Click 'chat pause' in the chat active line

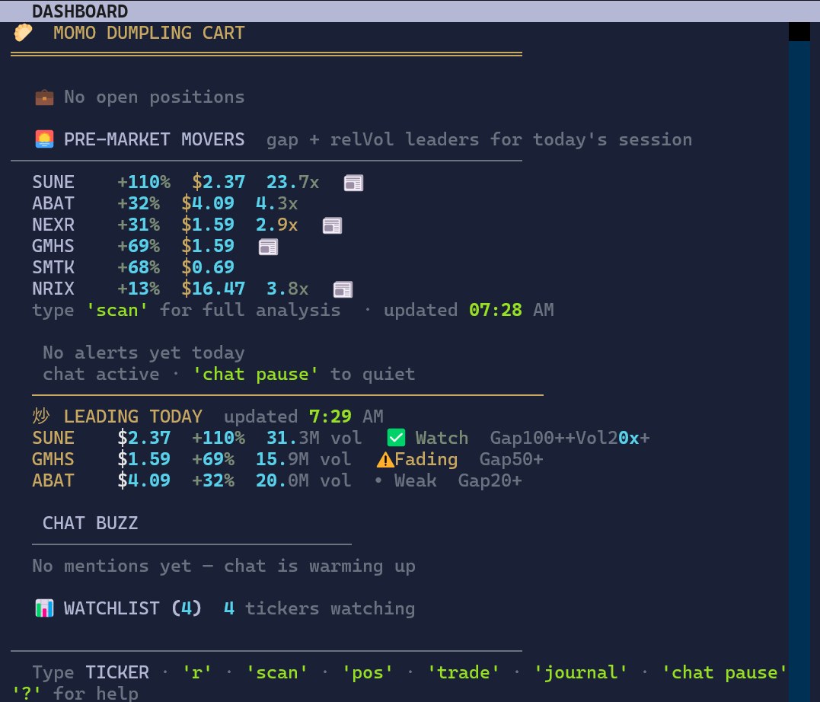pos(256,374)
